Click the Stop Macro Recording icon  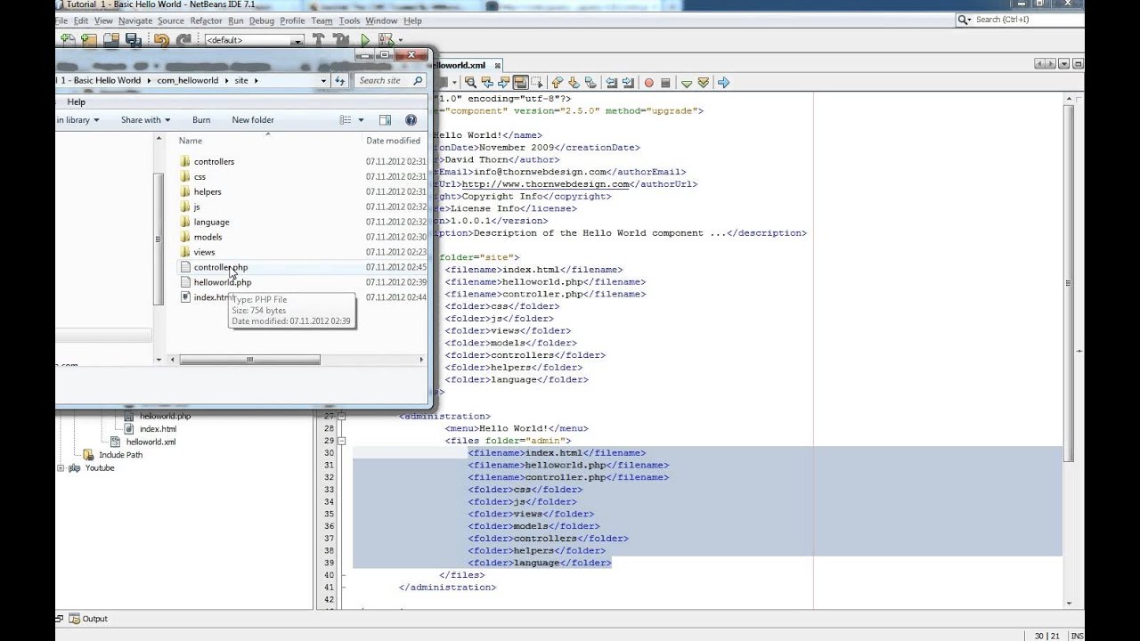(665, 83)
